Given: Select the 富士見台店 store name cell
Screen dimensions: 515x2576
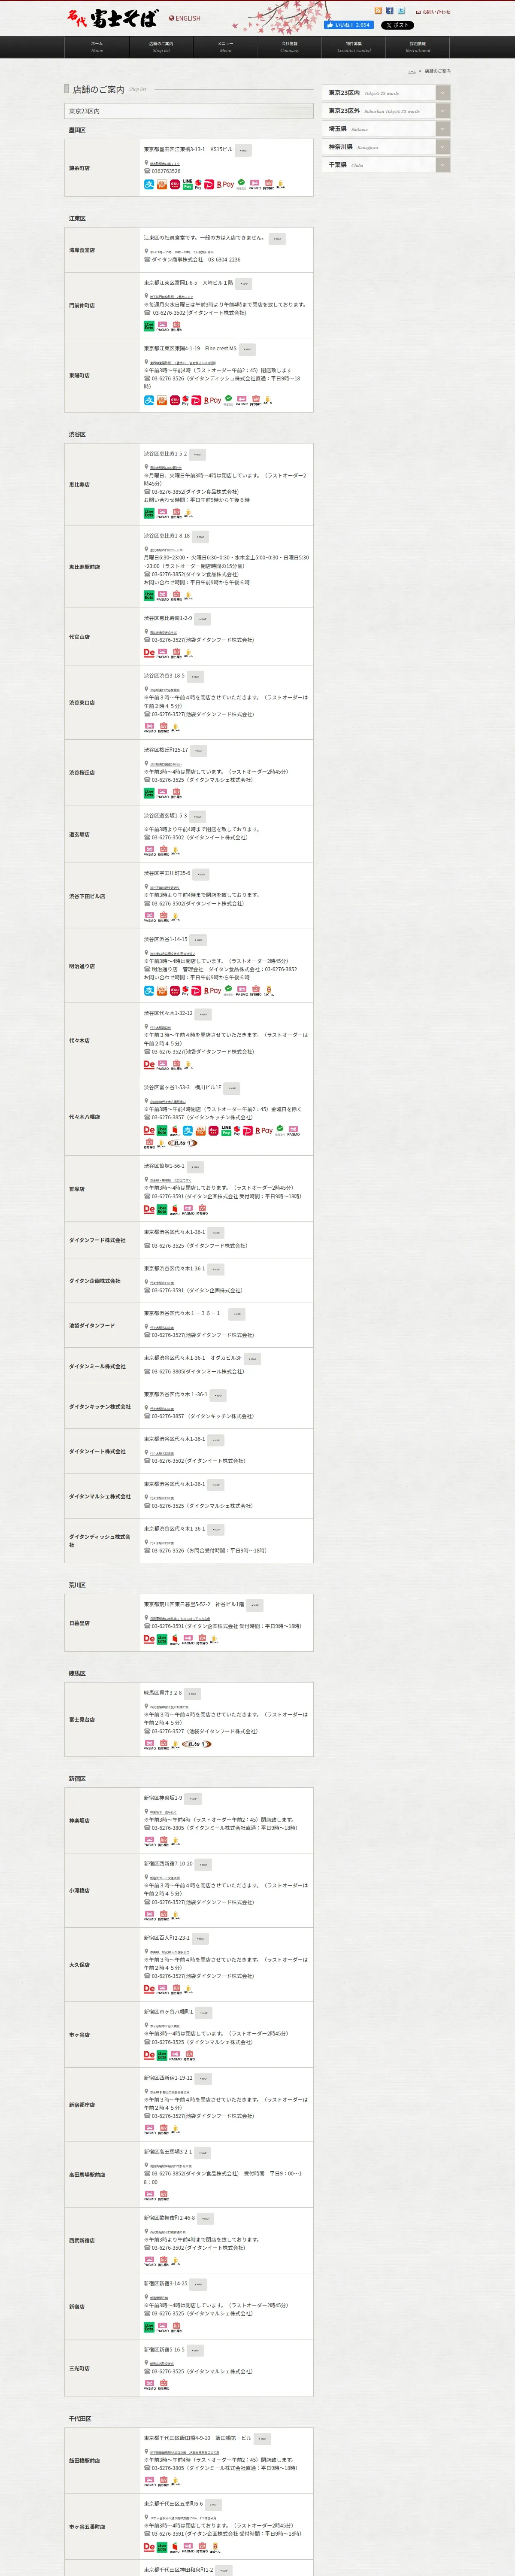Looking at the screenshot, I should tap(102, 1720).
